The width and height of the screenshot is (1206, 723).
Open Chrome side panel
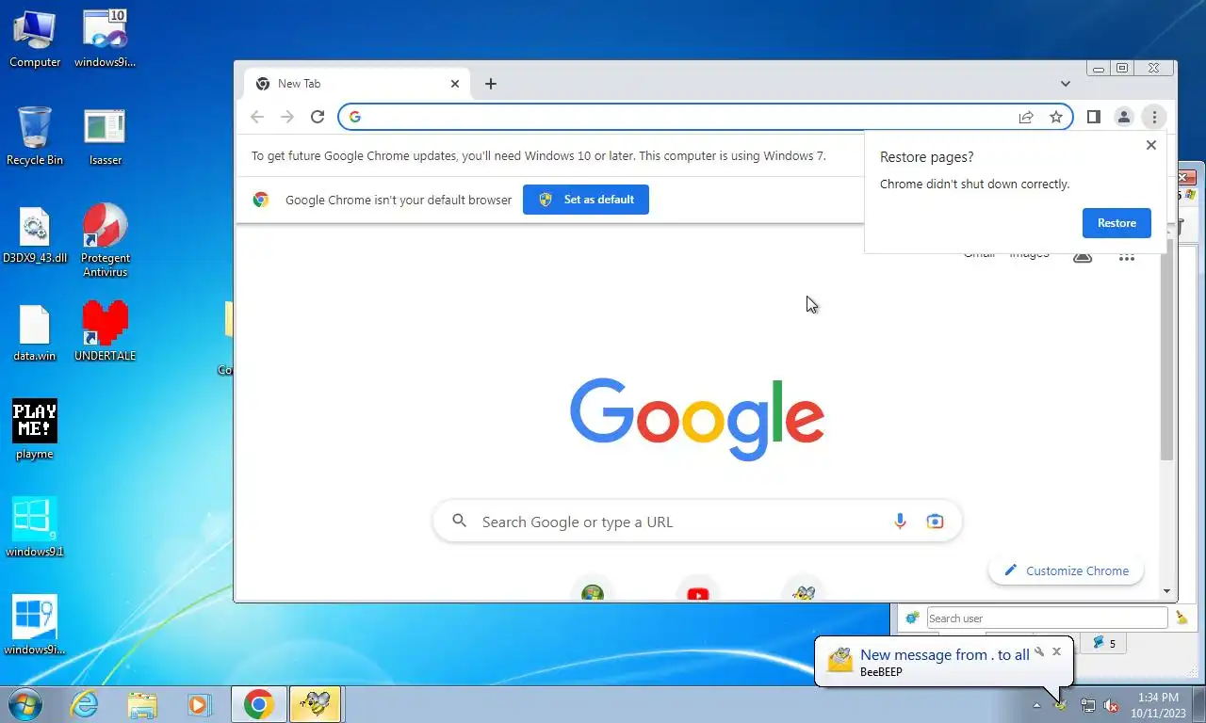[1094, 117]
